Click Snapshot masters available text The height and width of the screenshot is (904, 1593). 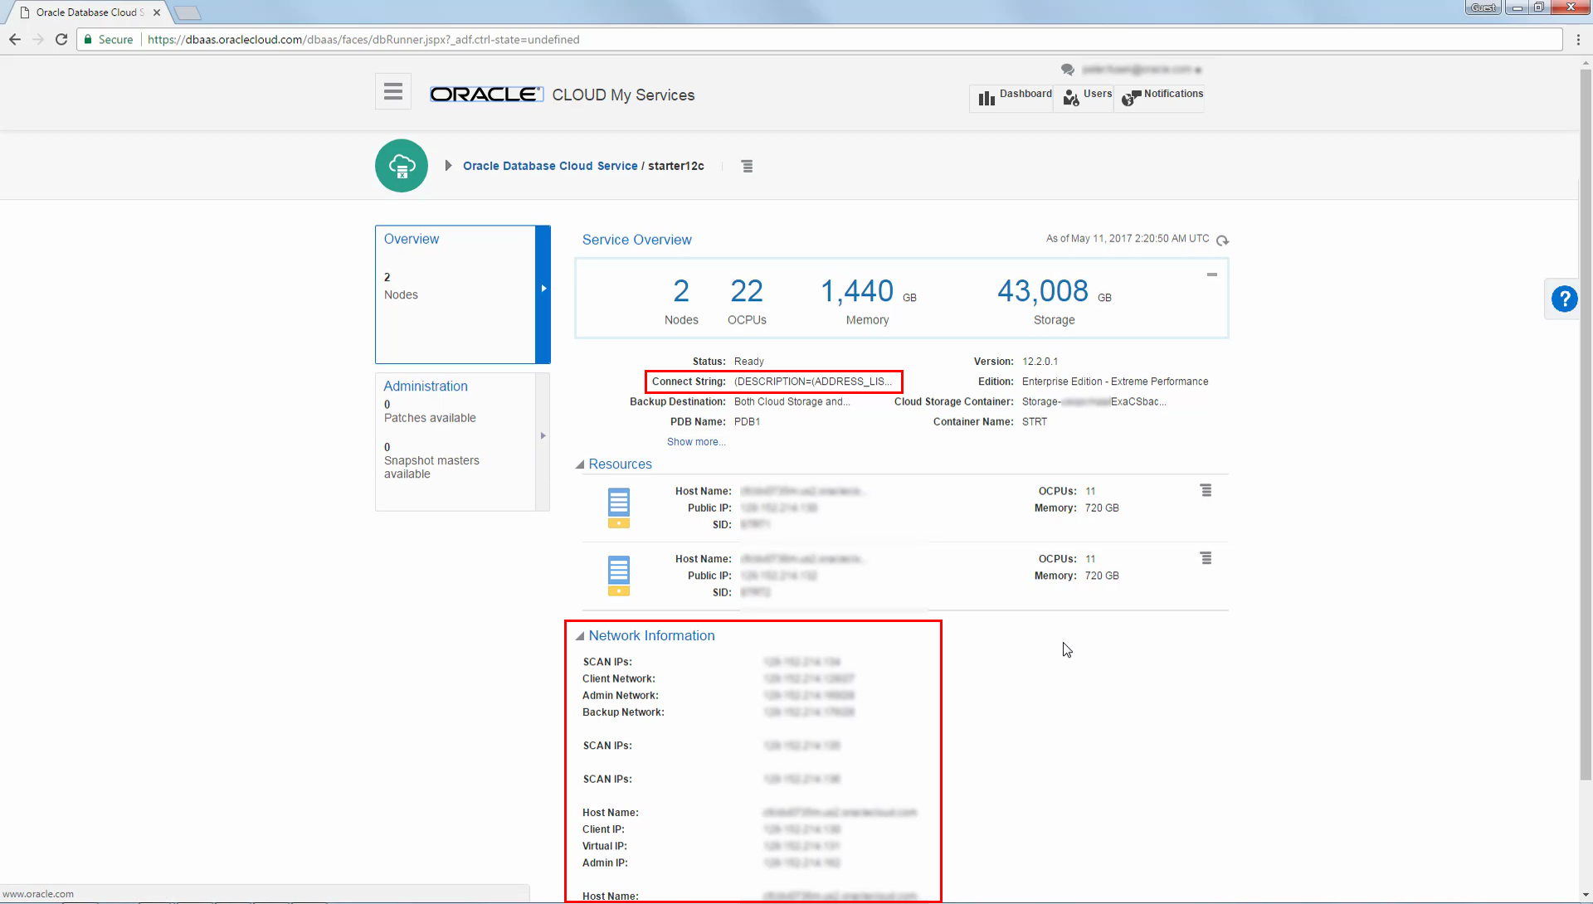[x=431, y=467]
